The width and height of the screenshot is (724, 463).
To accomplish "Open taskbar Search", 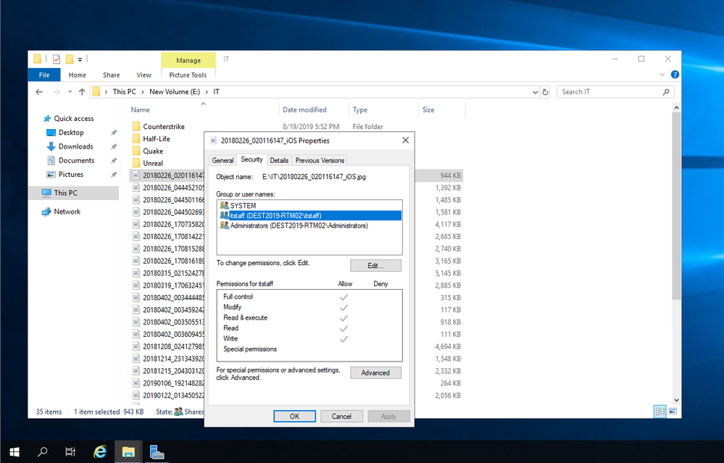I will [43, 451].
